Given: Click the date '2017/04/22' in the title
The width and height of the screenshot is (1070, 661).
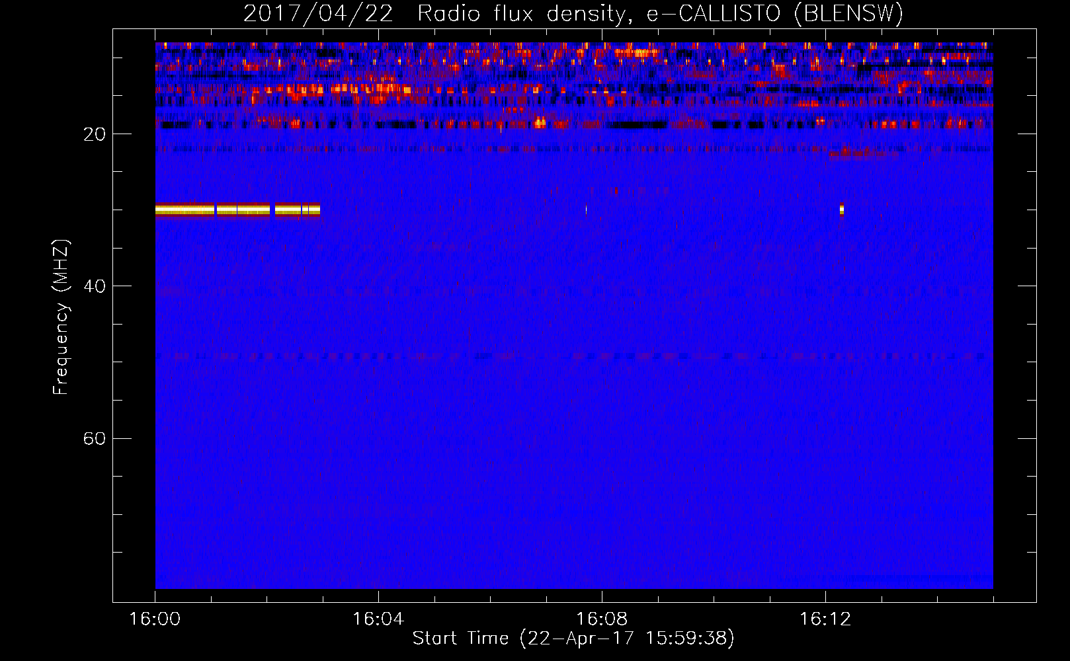Looking at the screenshot, I should (x=318, y=13).
